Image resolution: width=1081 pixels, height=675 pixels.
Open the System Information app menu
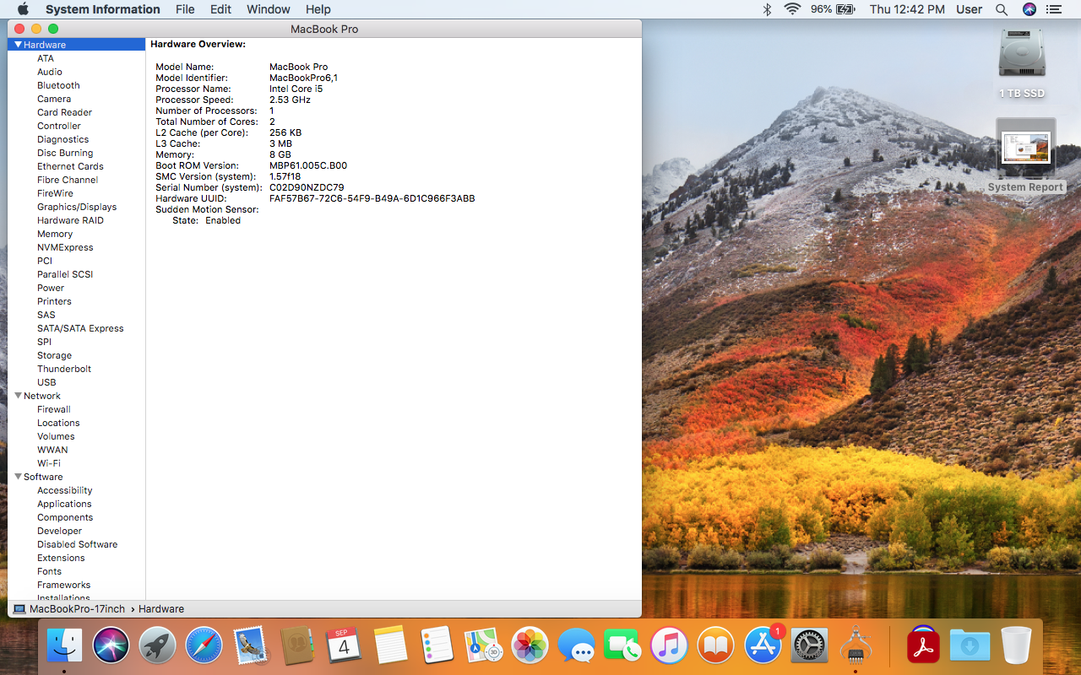tap(102, 9)
